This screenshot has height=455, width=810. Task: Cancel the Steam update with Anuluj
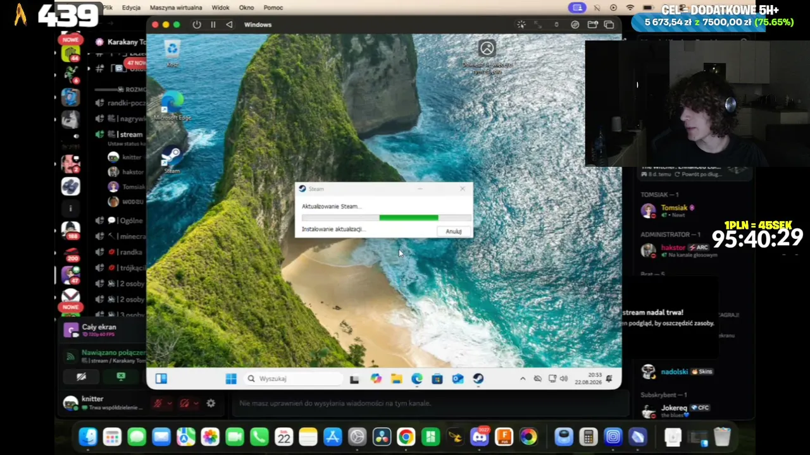click(454, 231)
